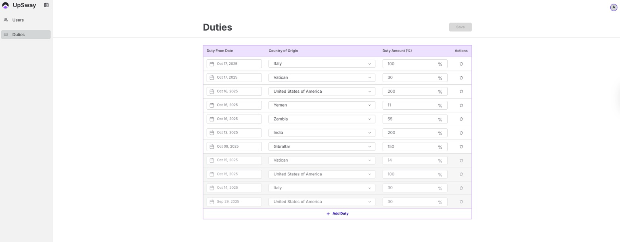Select Duties in the sidebar
The image size is (620, 242).
point(19,35)
